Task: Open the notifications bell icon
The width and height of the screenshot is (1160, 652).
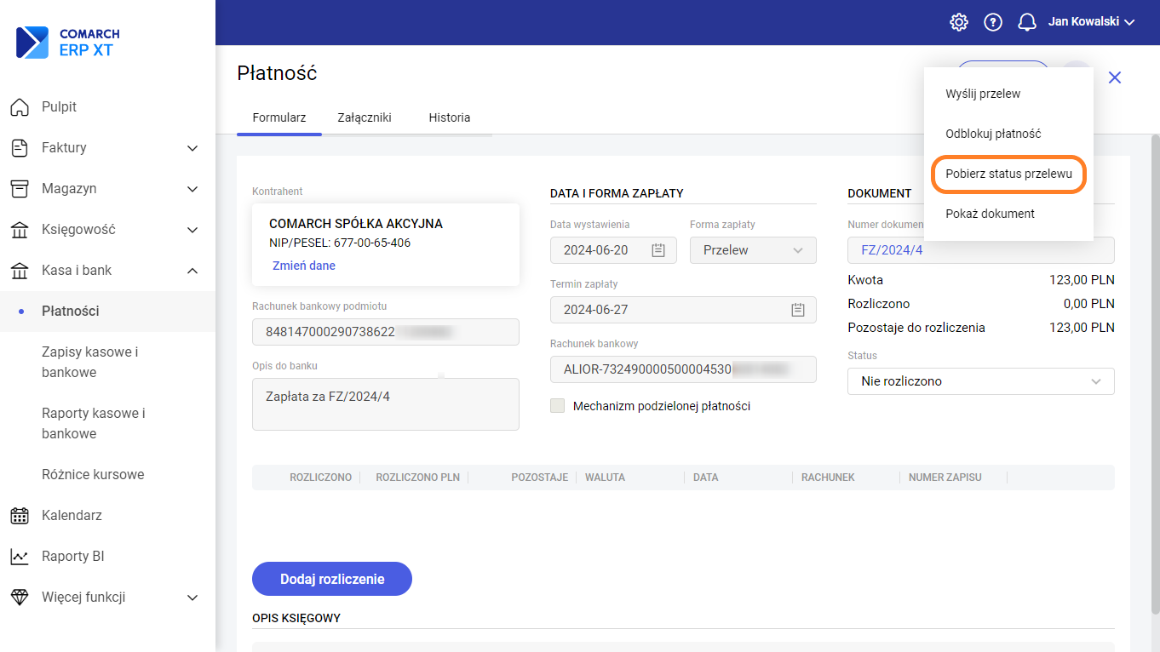Action: (x=1027, y=22)
